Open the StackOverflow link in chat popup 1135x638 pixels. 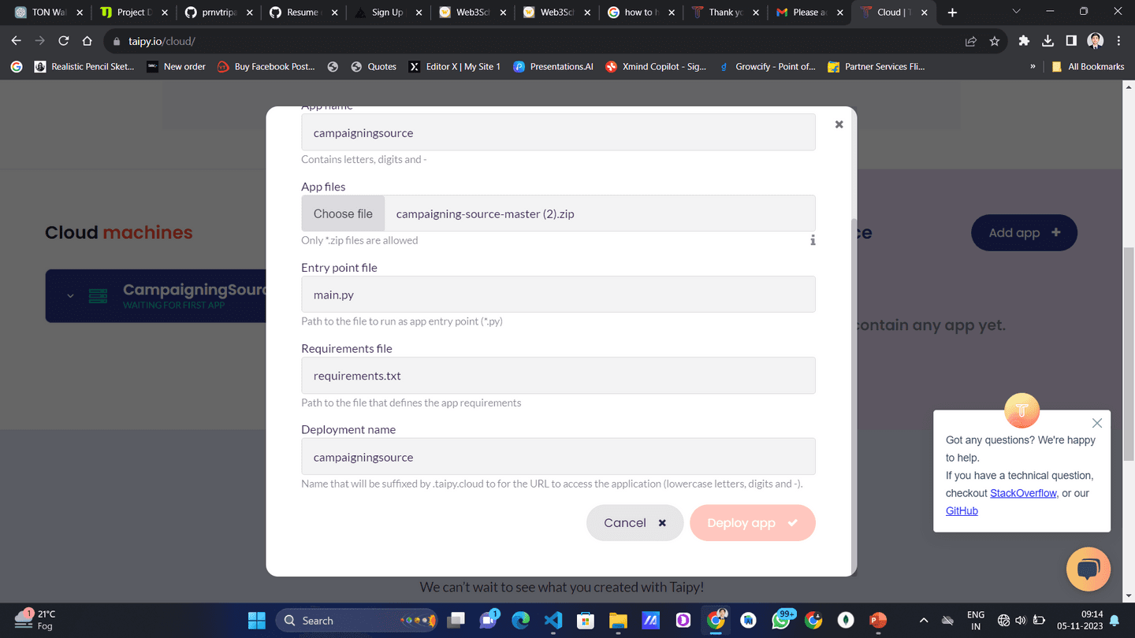(x=1023, y=493)
